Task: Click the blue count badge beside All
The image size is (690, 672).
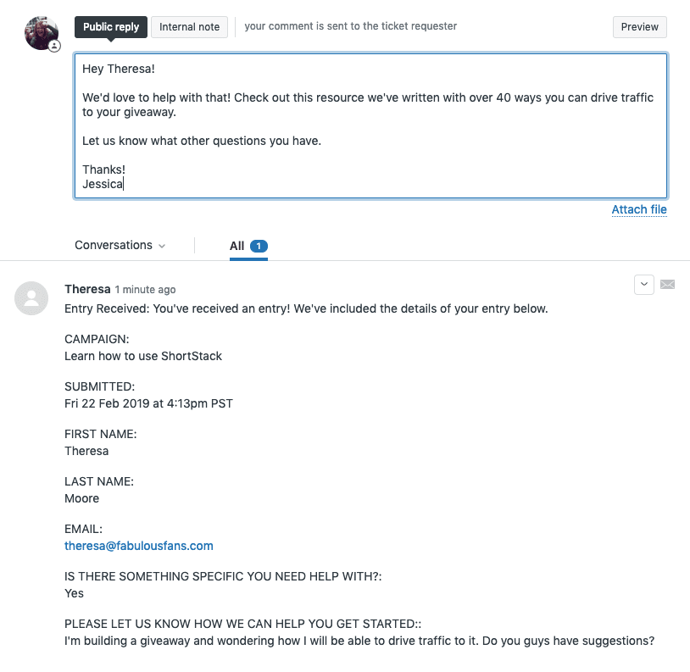Action: (x=259, y=247)
